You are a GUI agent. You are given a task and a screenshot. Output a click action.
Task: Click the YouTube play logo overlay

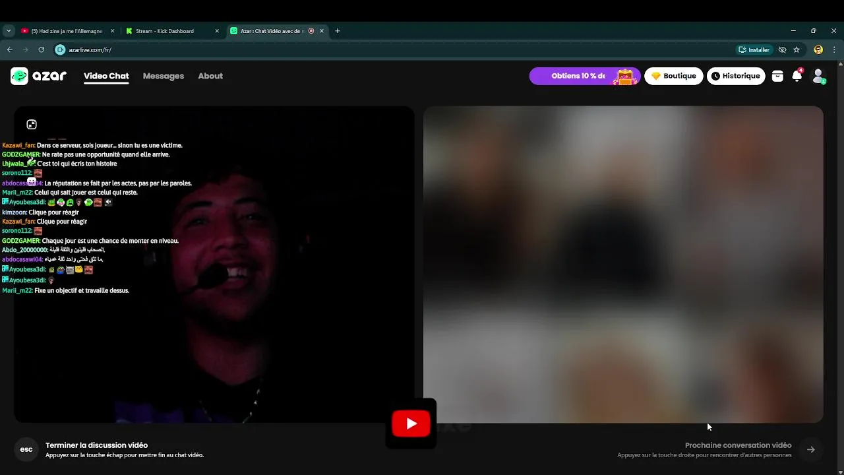pos(411,424)
